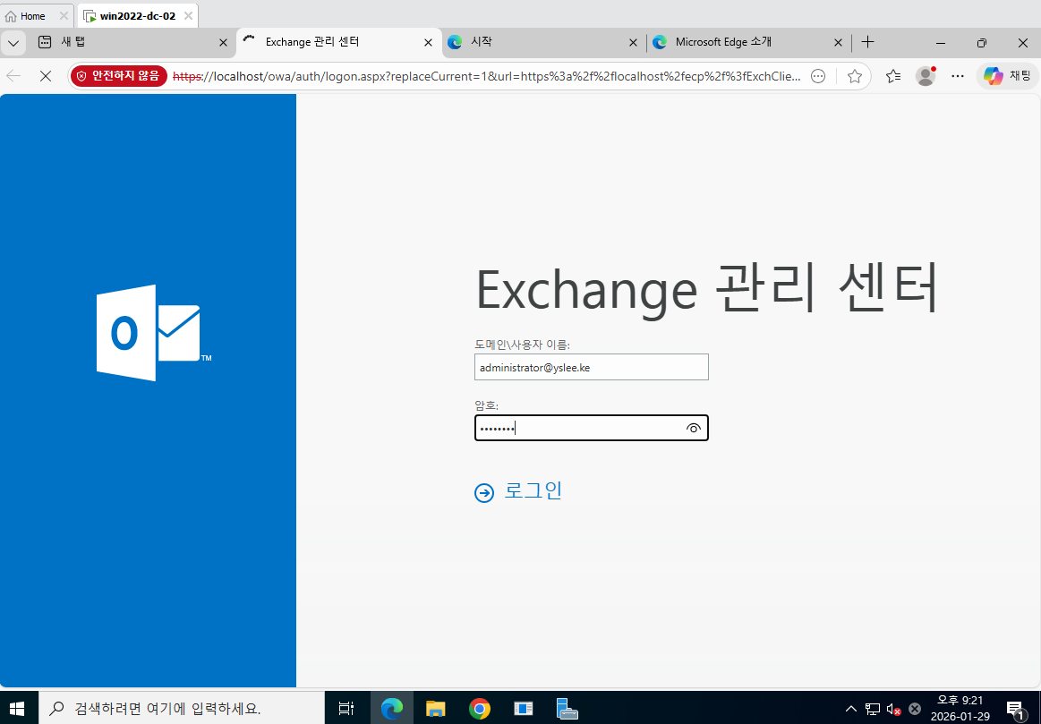Close the Home VM tab
This screenshot has width=1041, height=724.
pyautogui.click(x=64, y=16)
